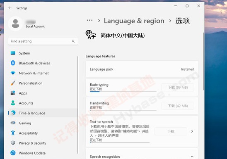
Task: Open Accessibility settings
Action: click(42, 133)
